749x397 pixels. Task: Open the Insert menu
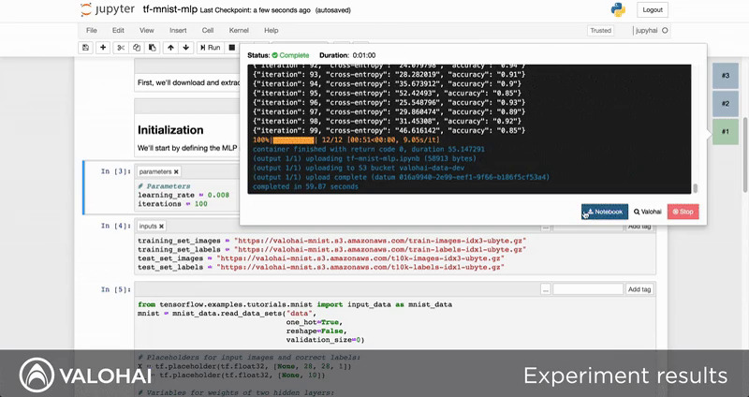[x=178, y=30]
